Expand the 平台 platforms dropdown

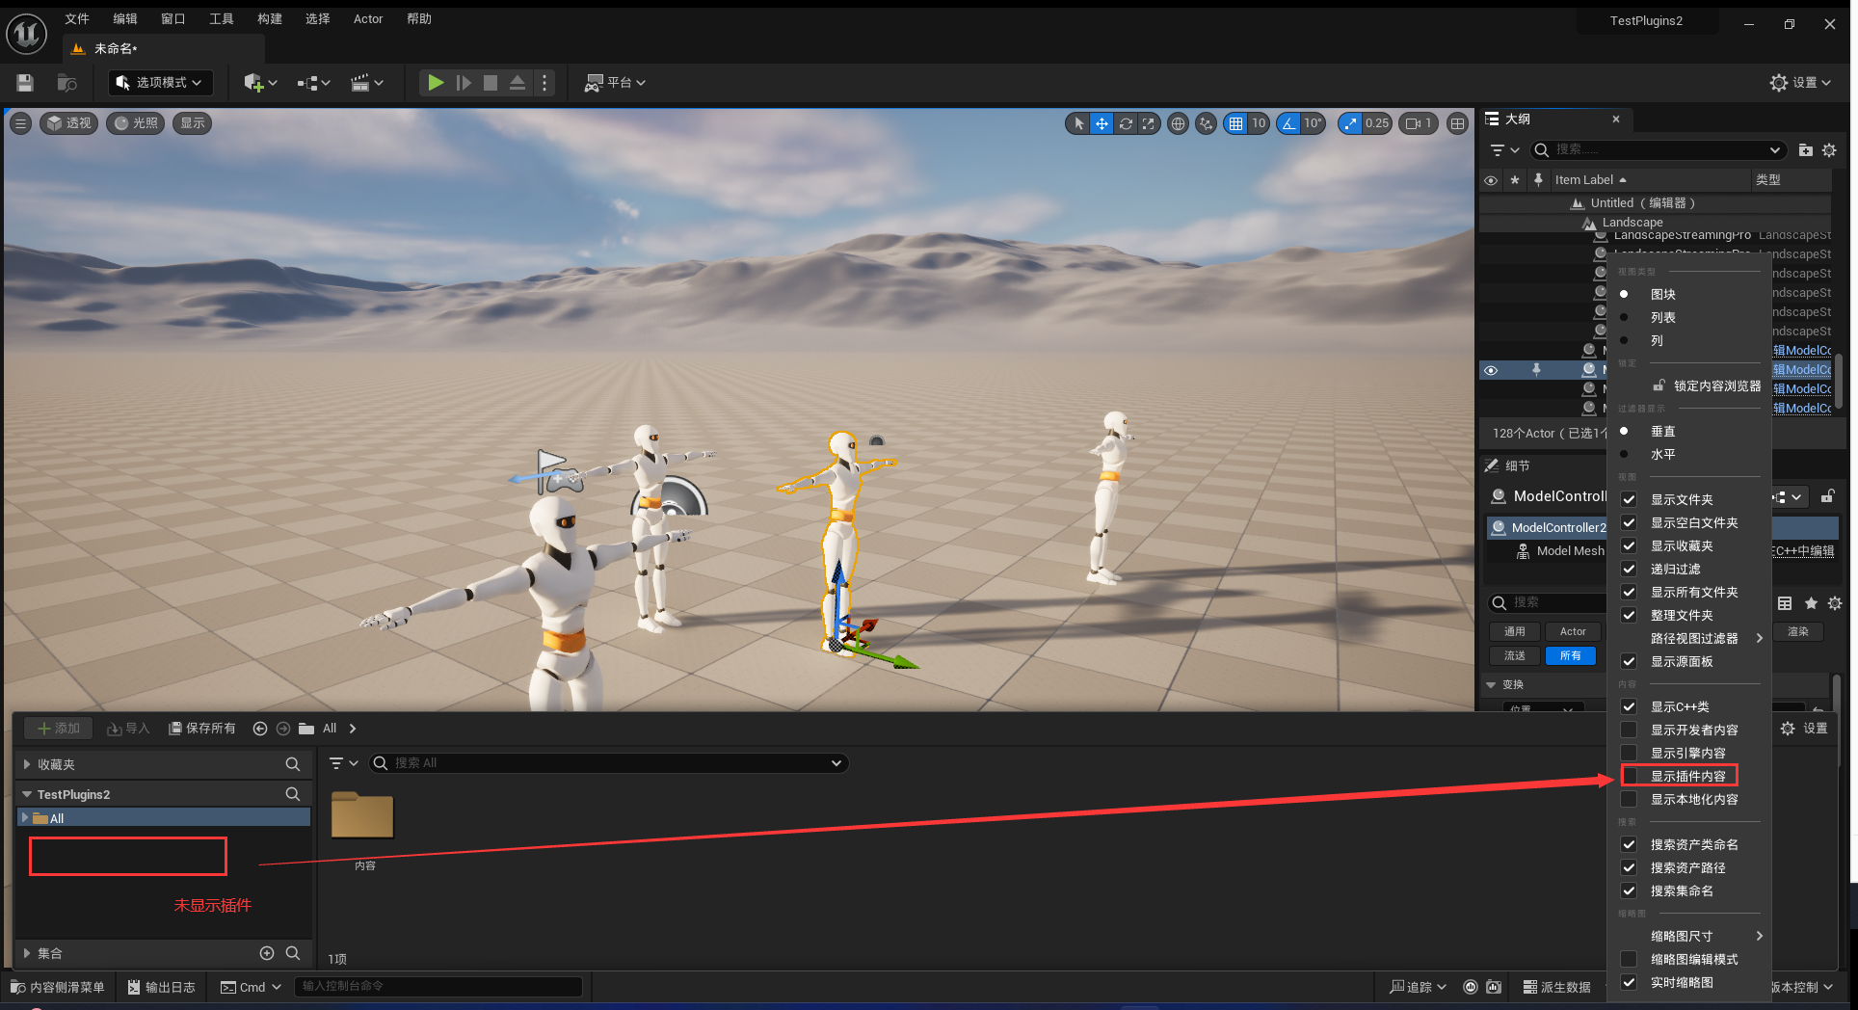point(615,83)
